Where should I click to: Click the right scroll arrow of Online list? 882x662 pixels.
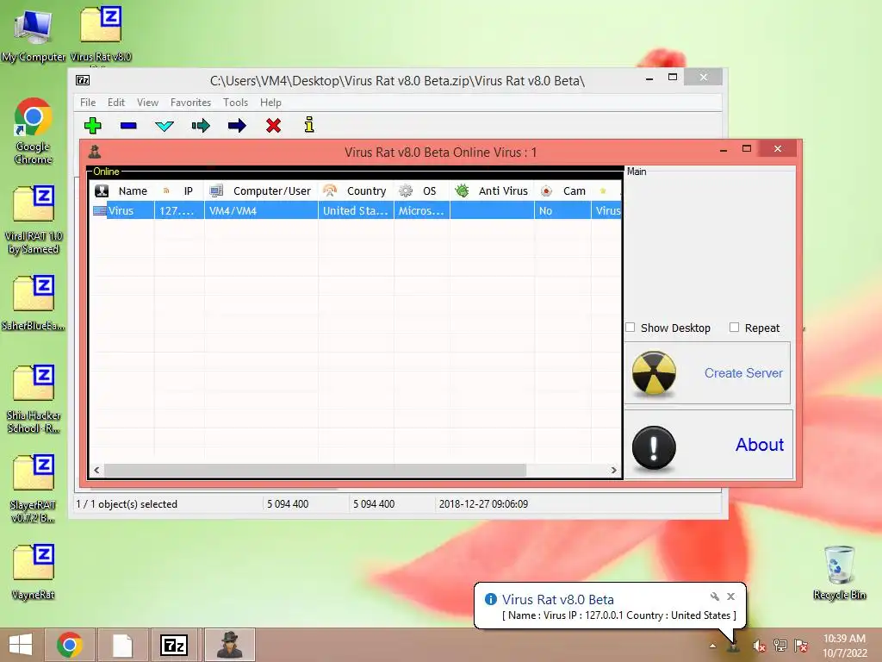tap(613, 470)
